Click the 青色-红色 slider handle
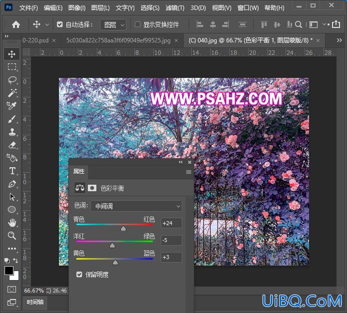Viewport: 347px width, 313px height. pyautogui.click(x=123, y=229)
